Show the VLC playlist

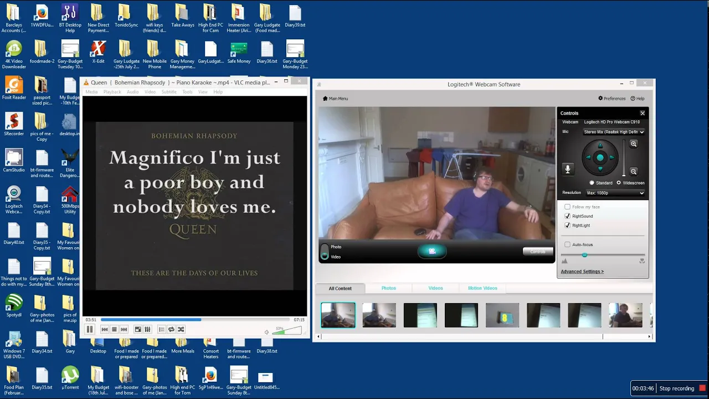pos(162,329)
